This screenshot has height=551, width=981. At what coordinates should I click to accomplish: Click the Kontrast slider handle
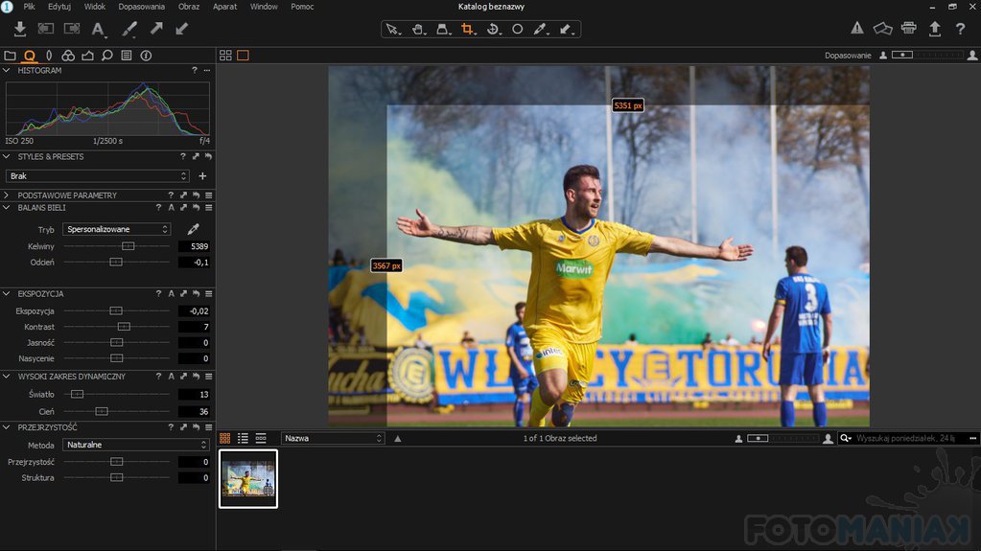[124, 327]
